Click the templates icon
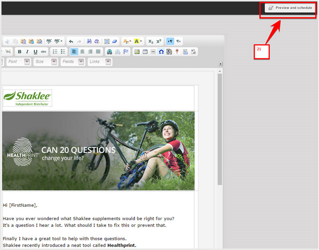Screen dimensions: 319x250 185,52
